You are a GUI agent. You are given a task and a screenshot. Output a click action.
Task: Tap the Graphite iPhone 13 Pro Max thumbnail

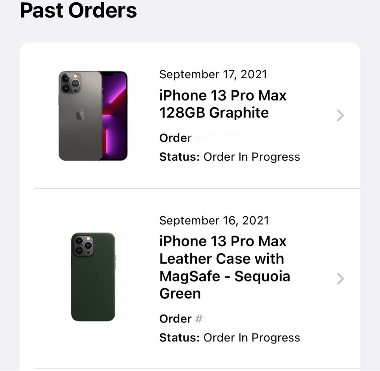coord(93,116)
